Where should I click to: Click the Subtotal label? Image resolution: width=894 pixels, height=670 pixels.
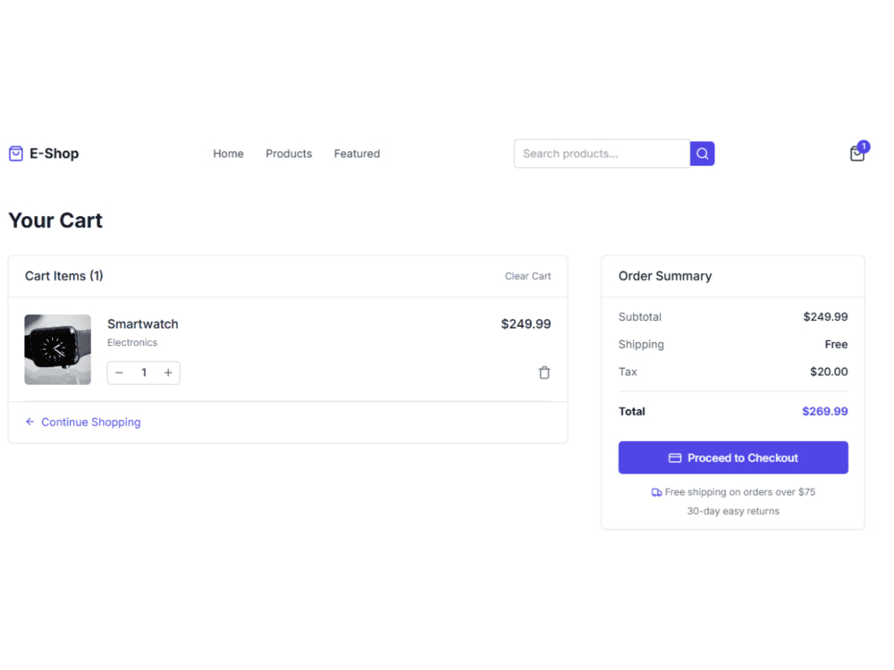point(640,317)
